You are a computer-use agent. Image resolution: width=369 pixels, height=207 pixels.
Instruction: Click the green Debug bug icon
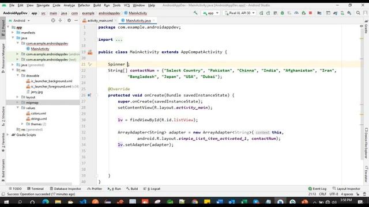coord(282,13)
